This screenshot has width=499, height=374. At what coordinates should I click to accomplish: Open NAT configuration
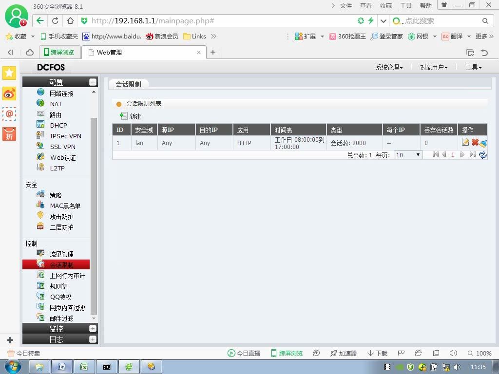[x=56, y=104]
